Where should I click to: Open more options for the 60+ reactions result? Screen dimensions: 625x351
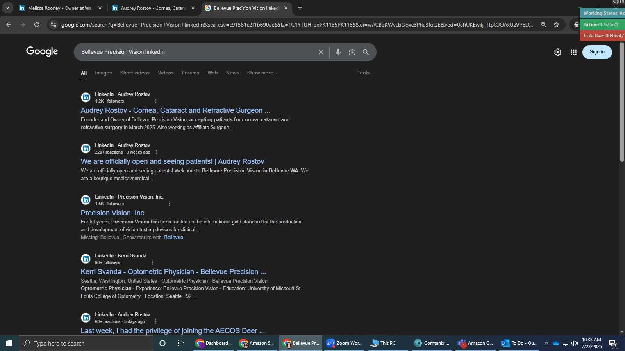156,322
